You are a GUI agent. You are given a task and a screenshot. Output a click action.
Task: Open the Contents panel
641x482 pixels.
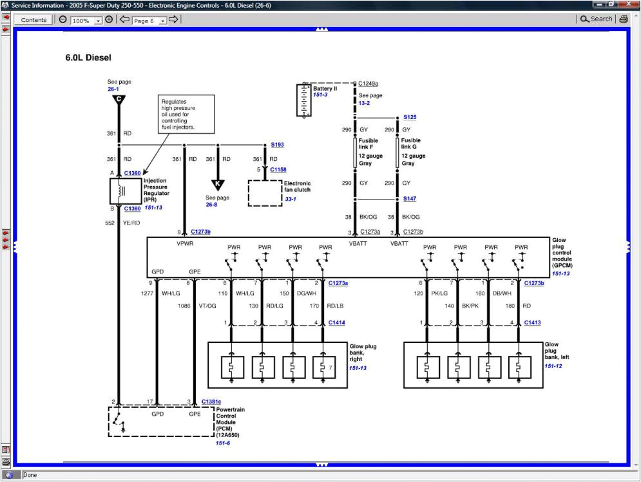point(33,19)
